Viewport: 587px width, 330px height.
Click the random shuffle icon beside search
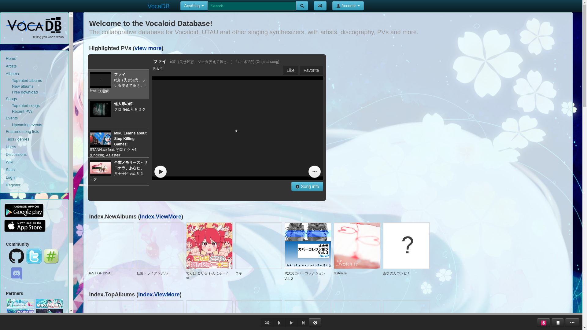pos(320,6)
